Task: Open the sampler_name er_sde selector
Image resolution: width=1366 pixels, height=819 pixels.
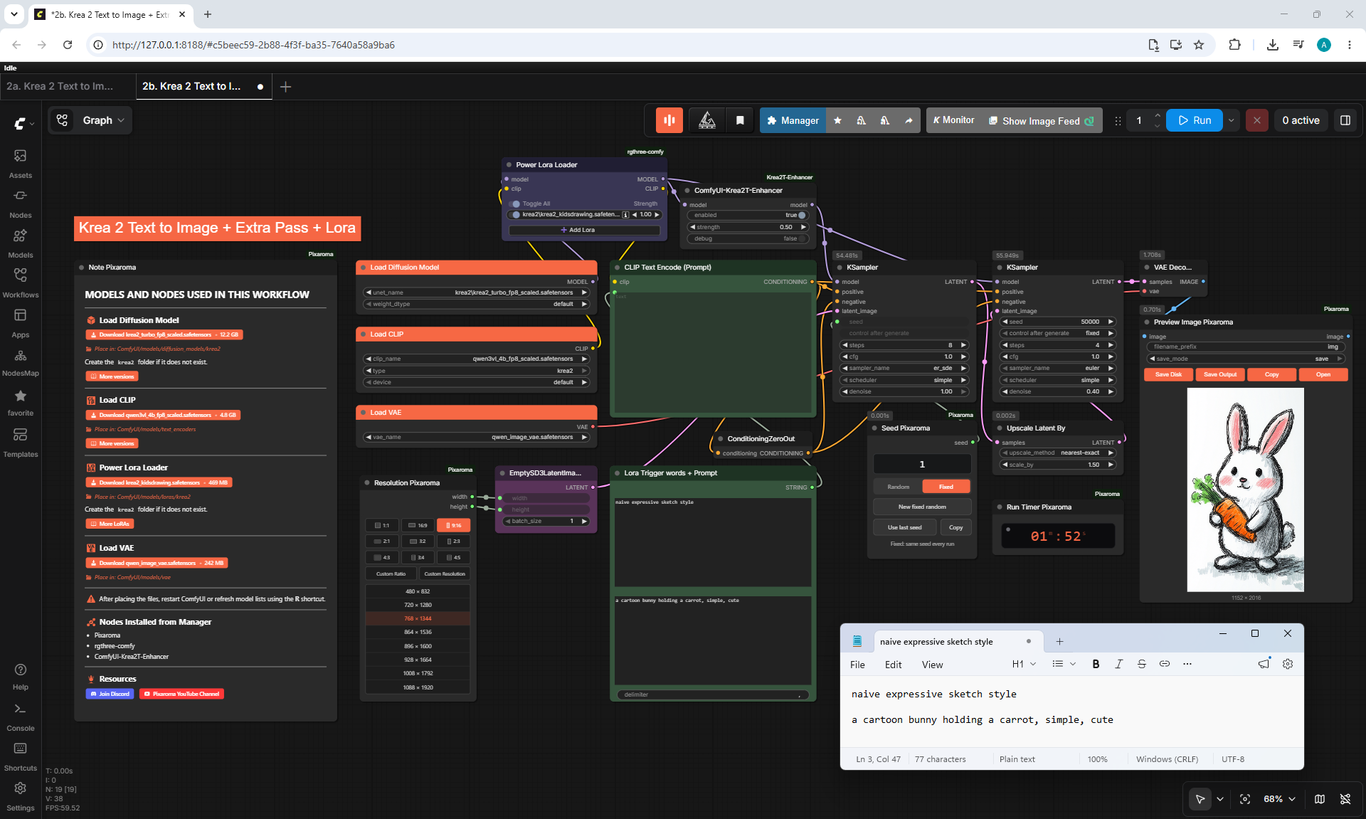Action: point(904,368)
